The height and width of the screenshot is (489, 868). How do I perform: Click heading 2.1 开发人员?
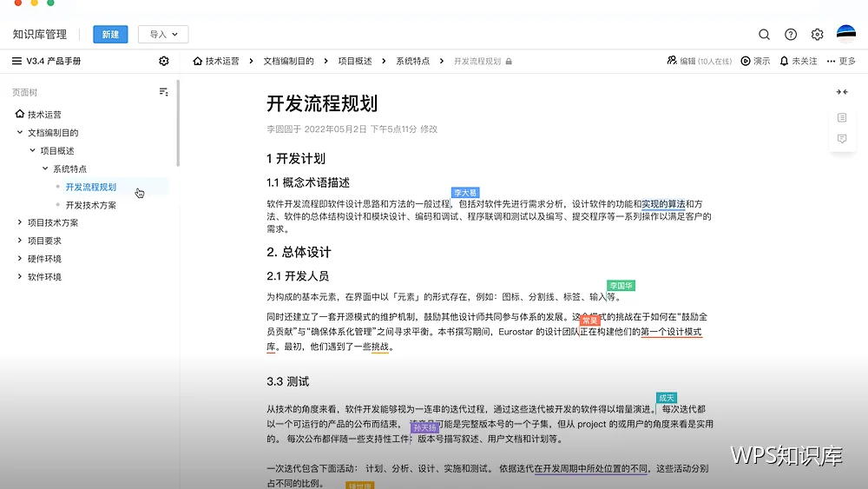coord(298,276)
